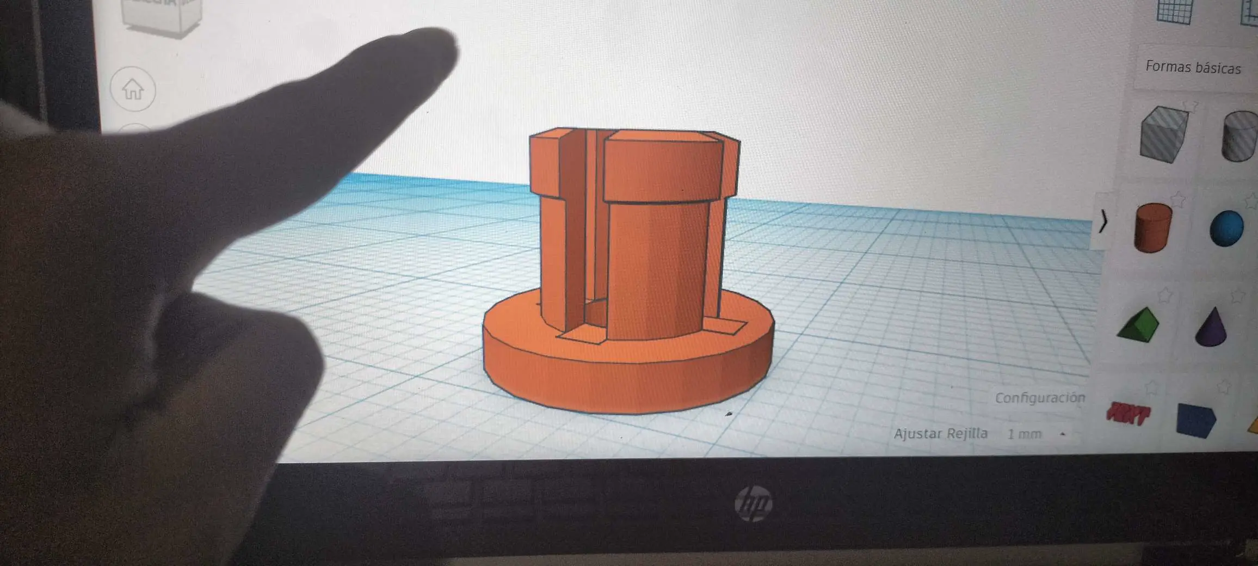The height and width of the screenshot is (566, 1258).
Task: Select the purple Cone shape
Action: [1212, 327]
